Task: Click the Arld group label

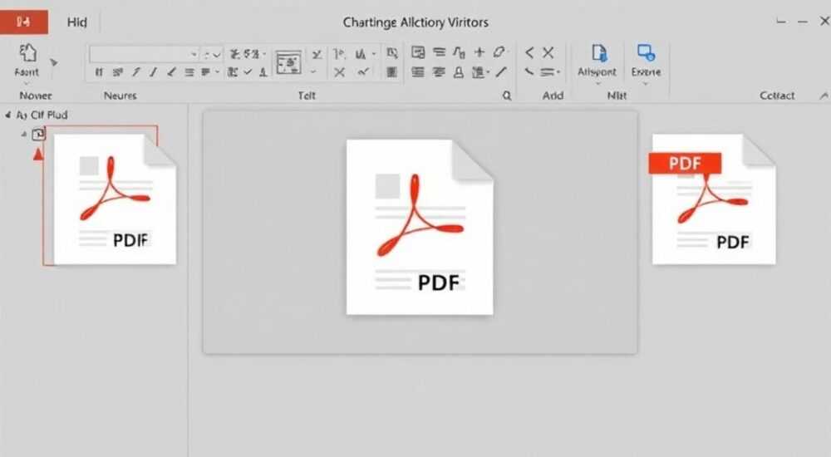Action: pos(553,96)
